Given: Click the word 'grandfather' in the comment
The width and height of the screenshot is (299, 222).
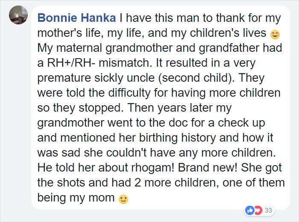Looking at the screenshot, I should click(229, 48).
